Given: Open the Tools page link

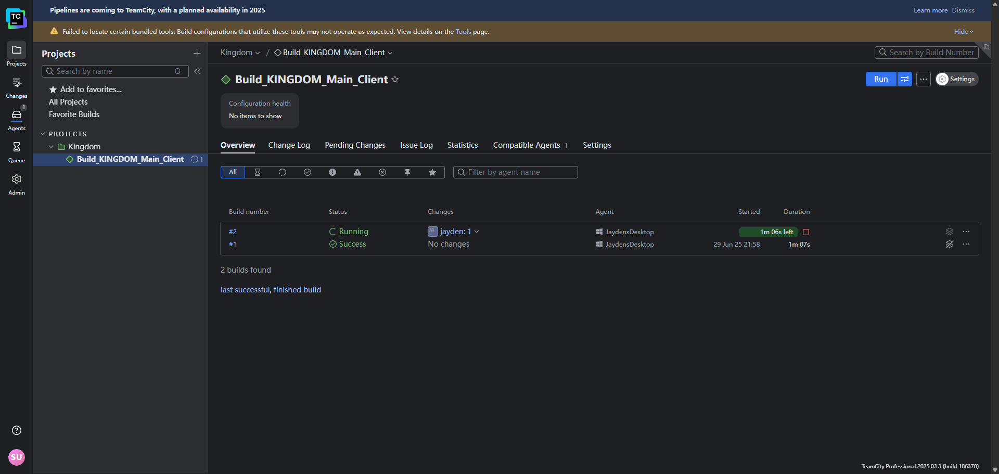Looking at the screenshot, I should point(463,32).
